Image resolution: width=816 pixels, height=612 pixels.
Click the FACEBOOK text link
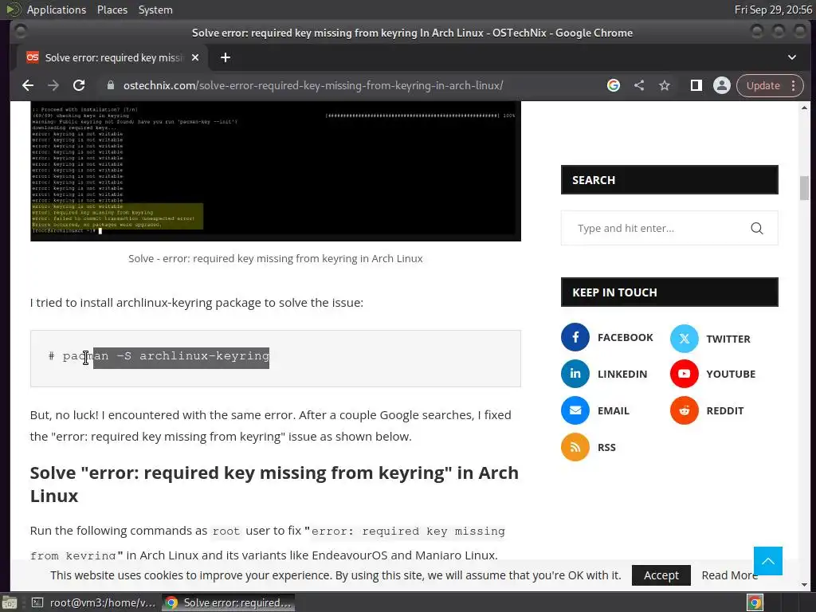point(625,337)
